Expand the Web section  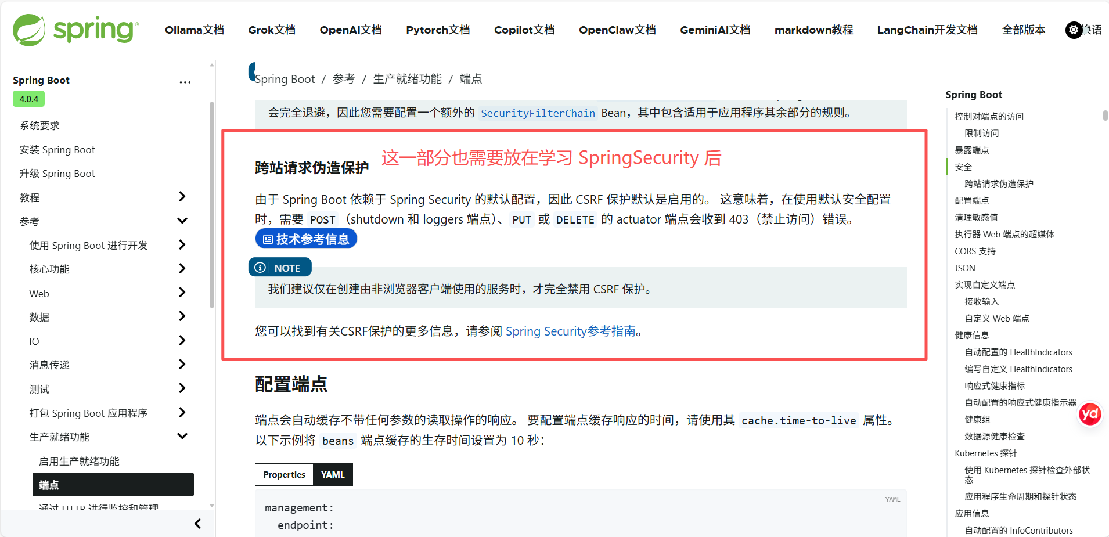182,292
